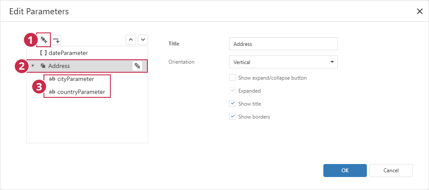Screen dimensions: 429x190
Task: Click the countryParameter ab type icon
Action: 52,92
